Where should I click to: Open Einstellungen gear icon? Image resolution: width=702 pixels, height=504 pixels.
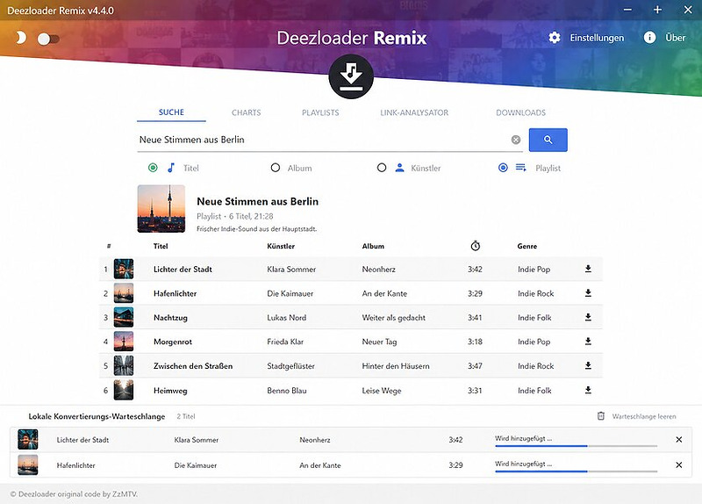(555, 38)
